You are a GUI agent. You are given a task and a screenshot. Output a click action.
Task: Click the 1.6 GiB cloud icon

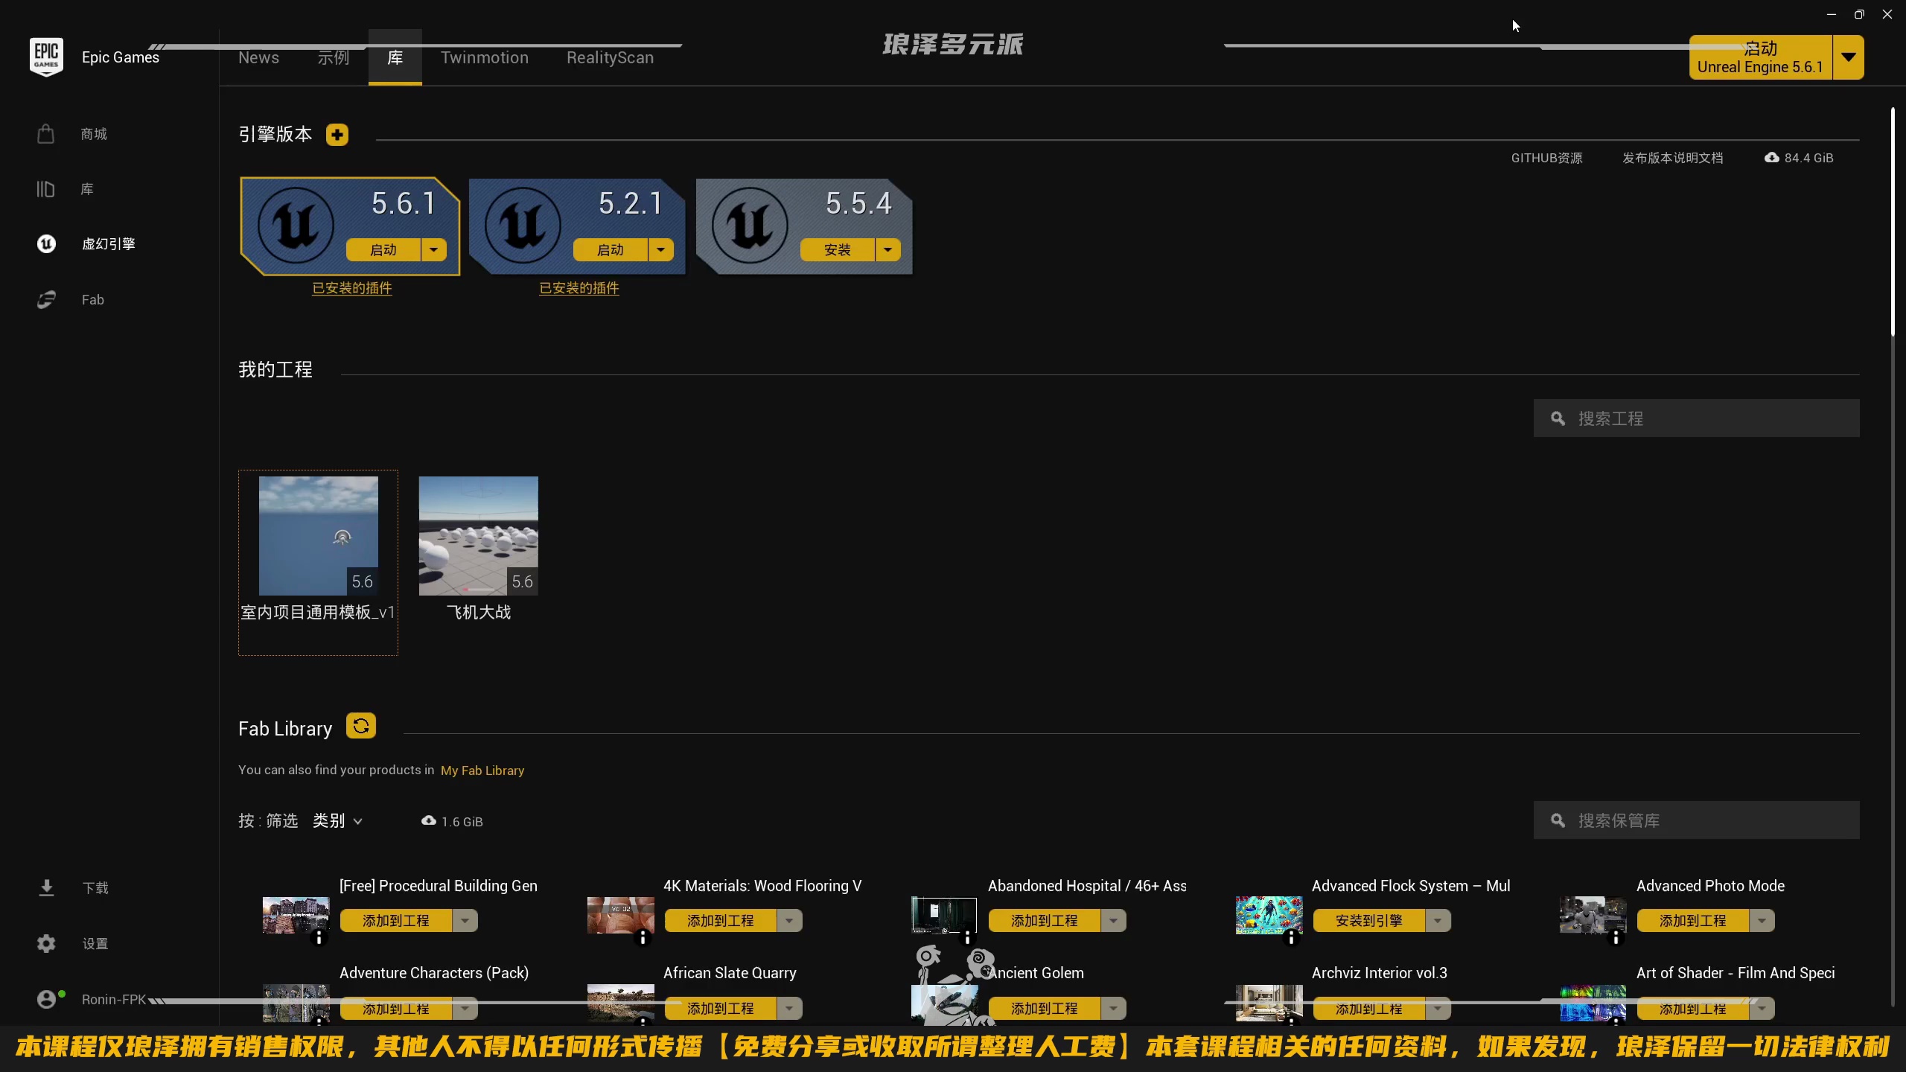tap(429, 820)
